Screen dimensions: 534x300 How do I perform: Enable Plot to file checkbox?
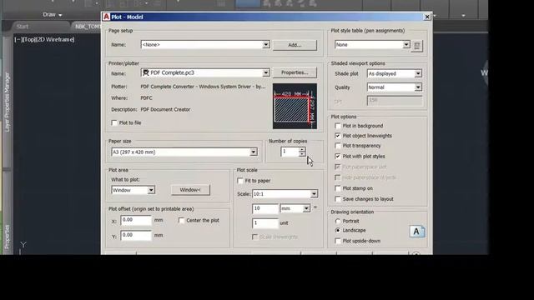114,122
